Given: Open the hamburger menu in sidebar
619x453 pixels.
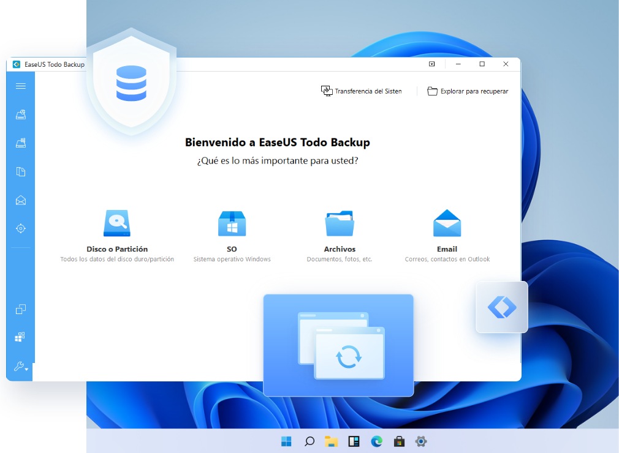Looking at the screenshot, I should [x=20, y=86].
